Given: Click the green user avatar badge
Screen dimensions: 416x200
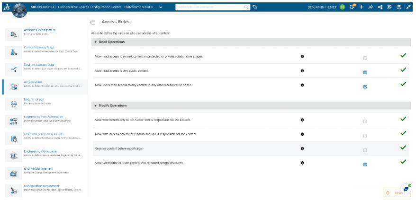Looking at the screenshot, I should 343,7.
